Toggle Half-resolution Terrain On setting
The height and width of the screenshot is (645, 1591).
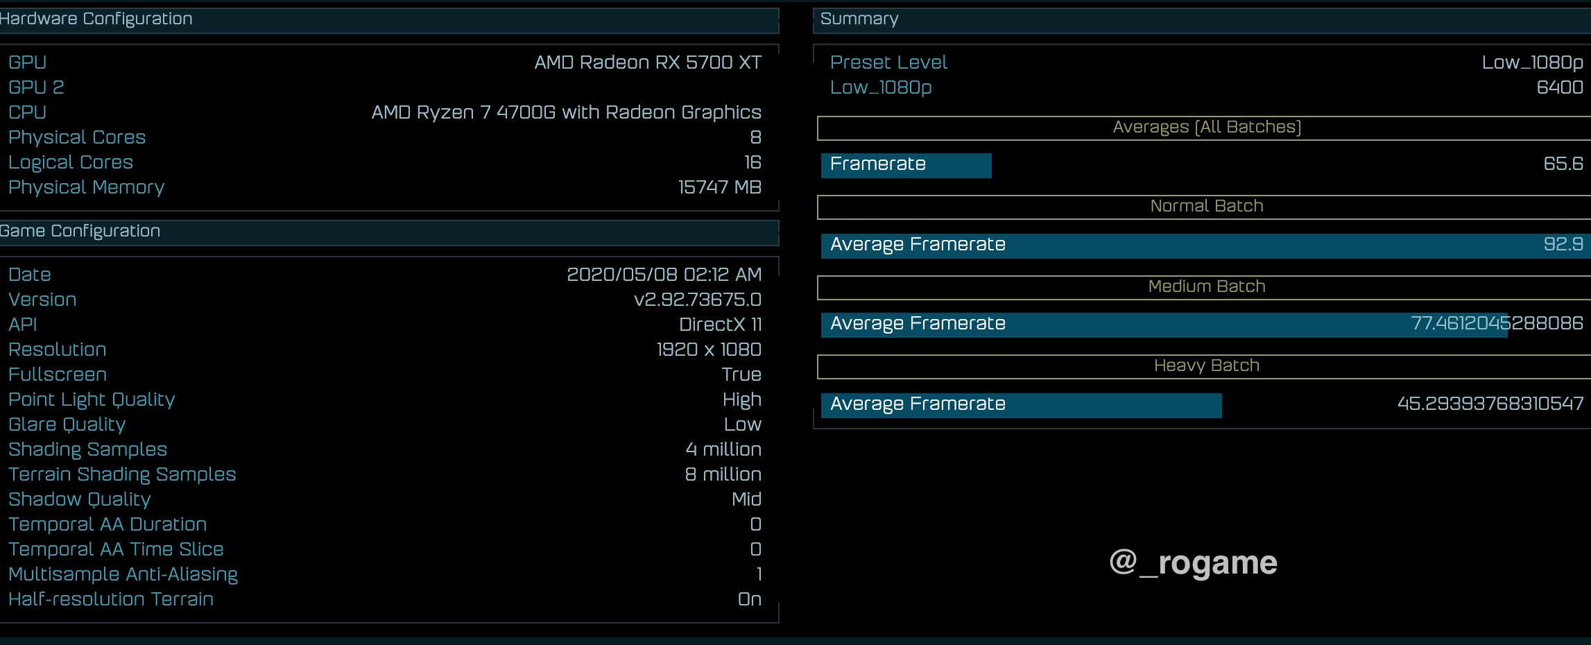pyautogui.click(x=750, y=599)
